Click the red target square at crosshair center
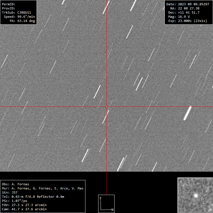 coord(107,106)
